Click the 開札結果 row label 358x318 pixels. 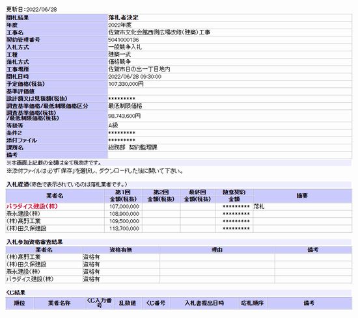[x=18, y=18]
